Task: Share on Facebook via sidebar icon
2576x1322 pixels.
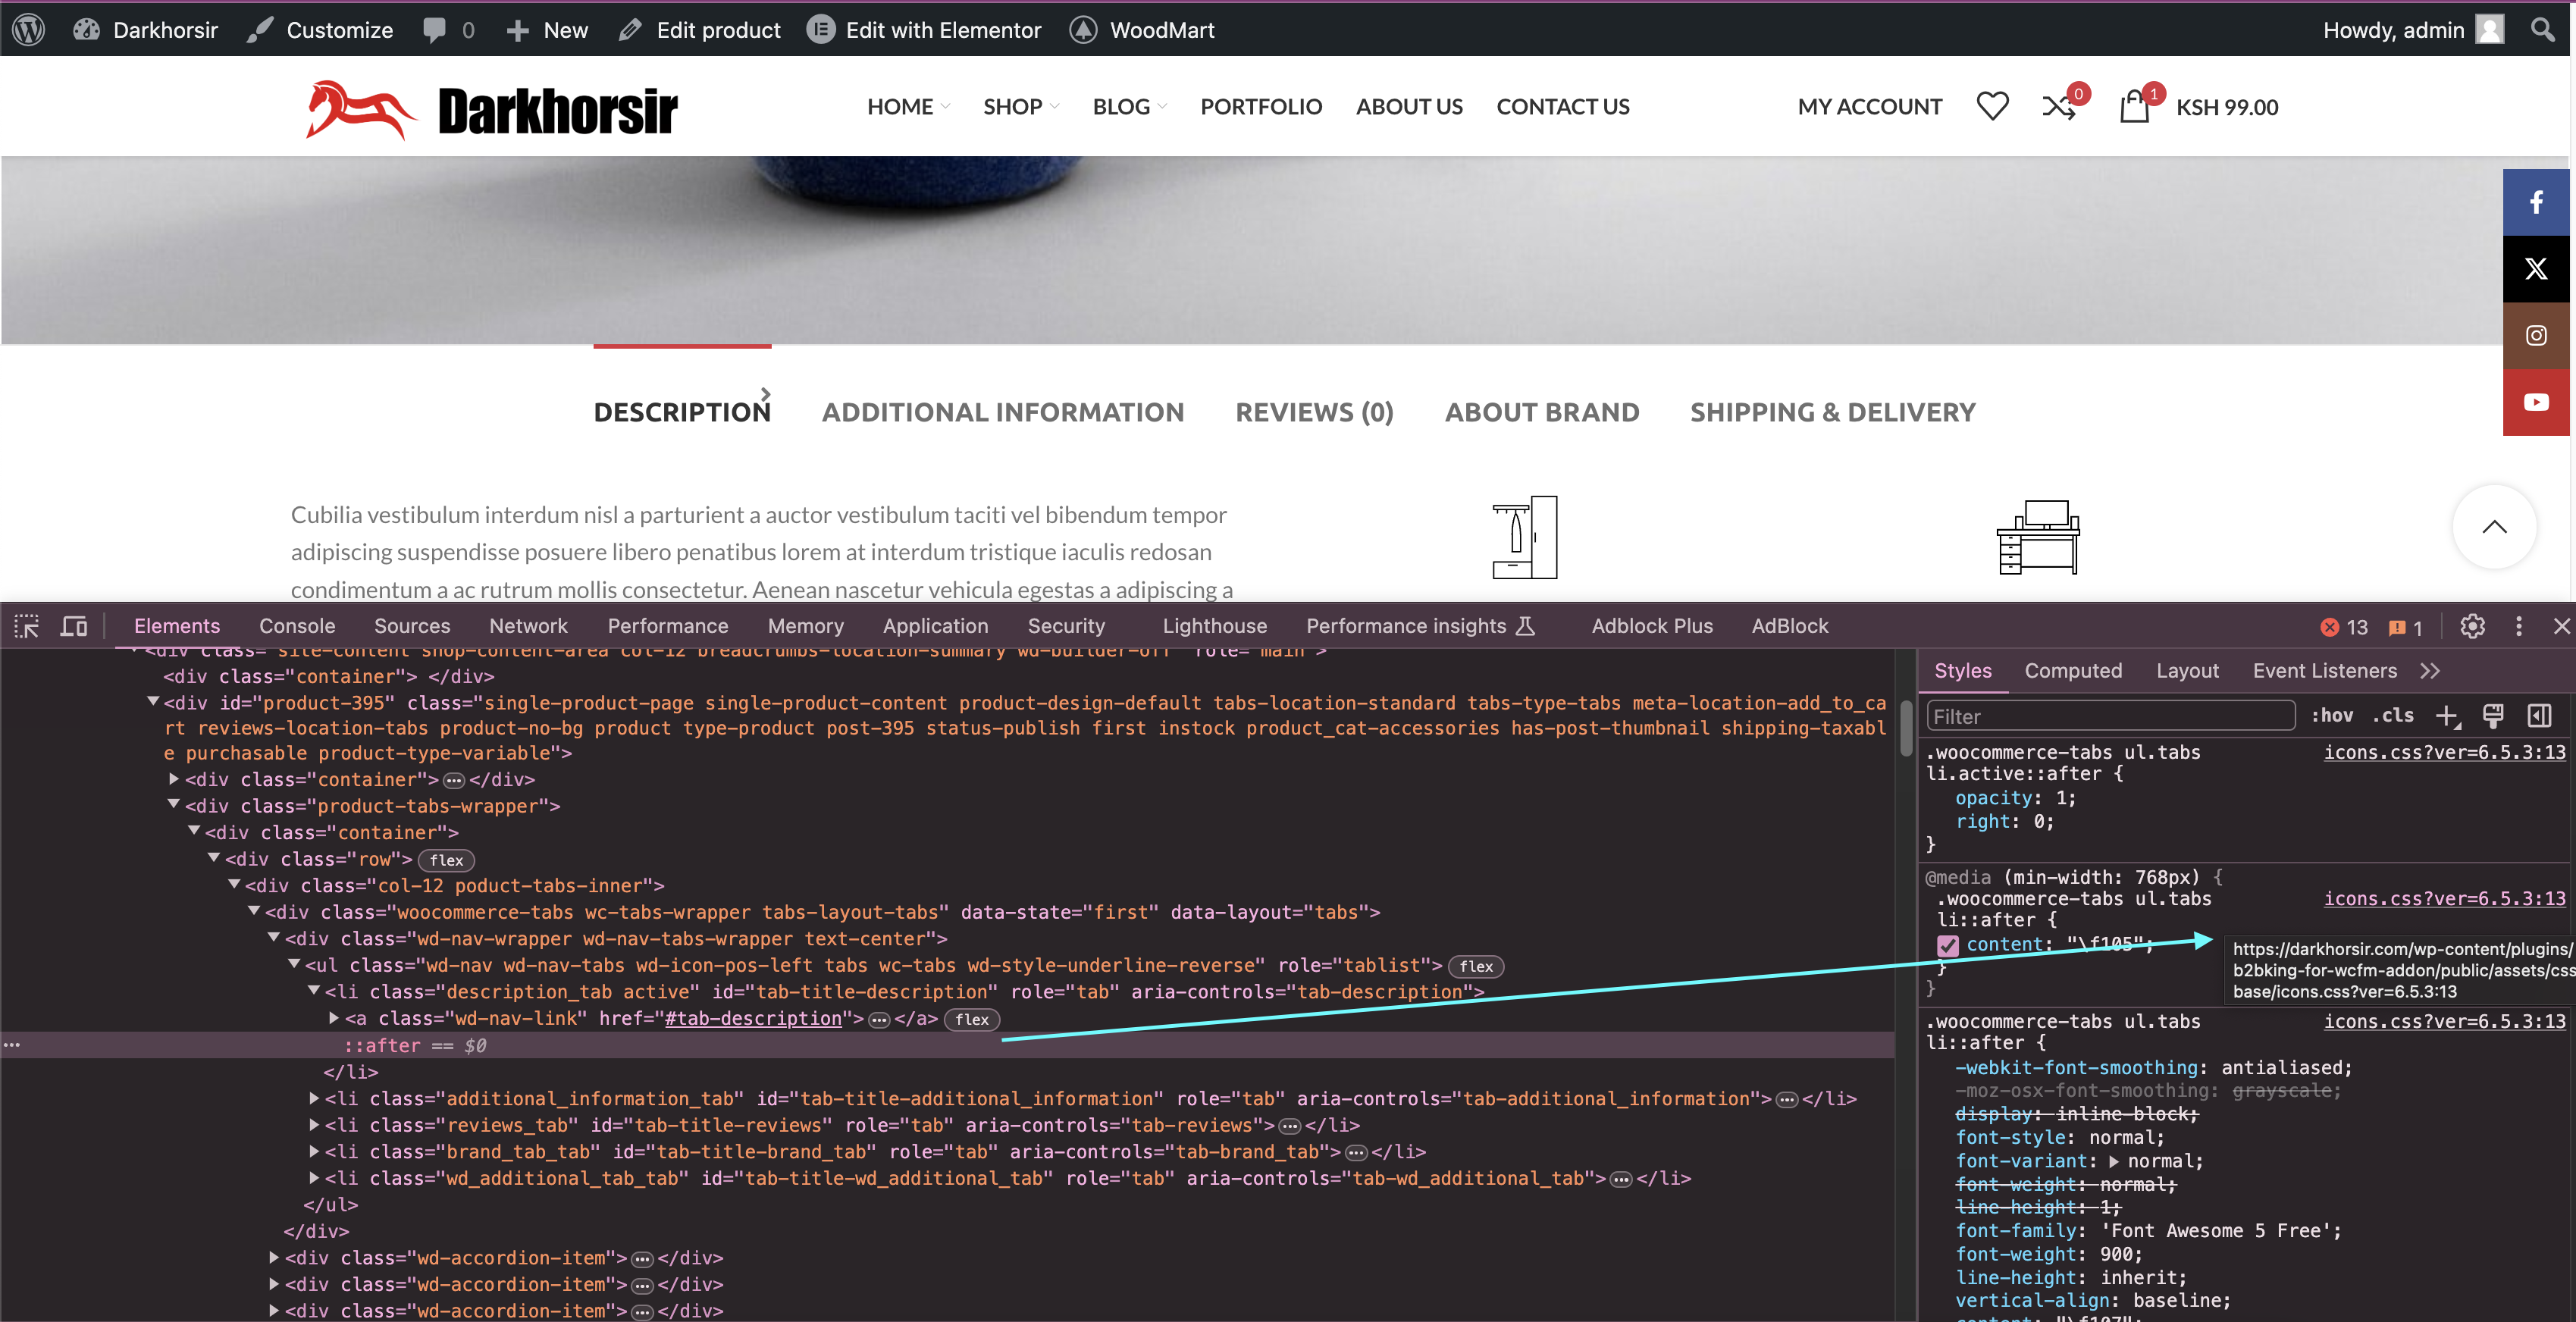Action: tap(2536, 202)
